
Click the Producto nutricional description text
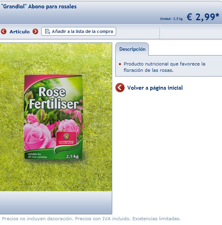point(165,67)
